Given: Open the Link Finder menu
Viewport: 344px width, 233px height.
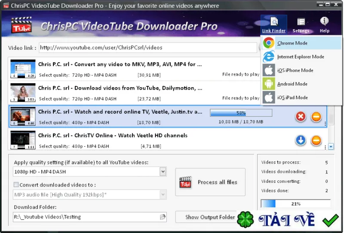Looking at the screenshot, I should pyautogui.click(x=274, y=25).
